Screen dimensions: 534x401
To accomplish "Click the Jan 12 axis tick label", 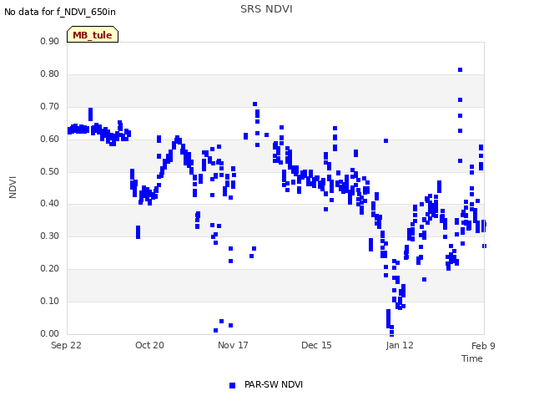I will click(400, 345).
